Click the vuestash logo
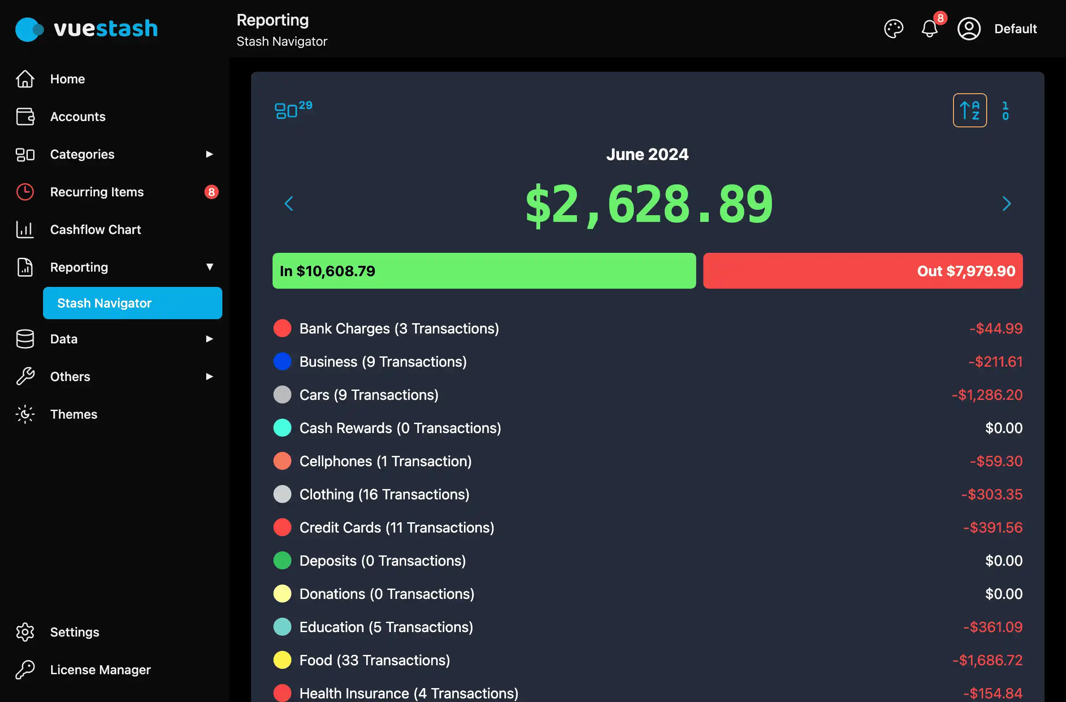 [x=86, y=29]
